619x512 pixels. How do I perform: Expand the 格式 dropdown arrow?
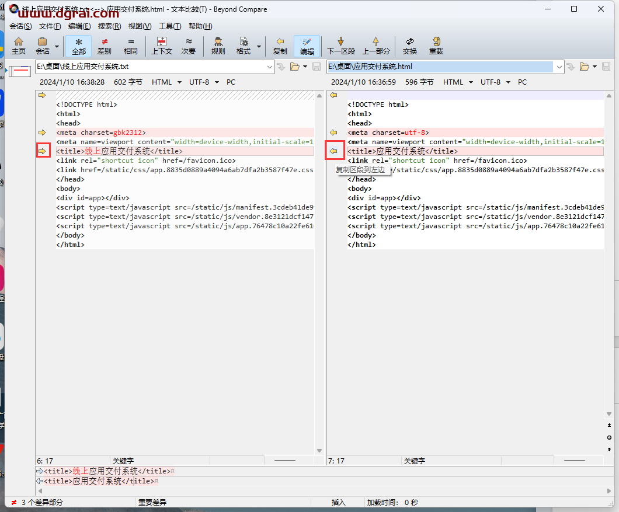click(259, 47)
